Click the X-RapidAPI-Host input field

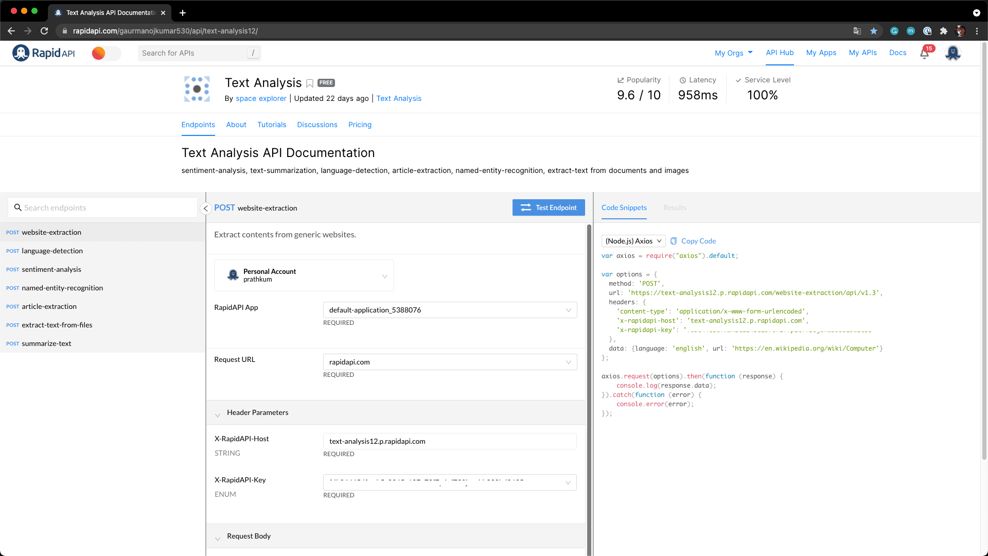tap(450, 441)
